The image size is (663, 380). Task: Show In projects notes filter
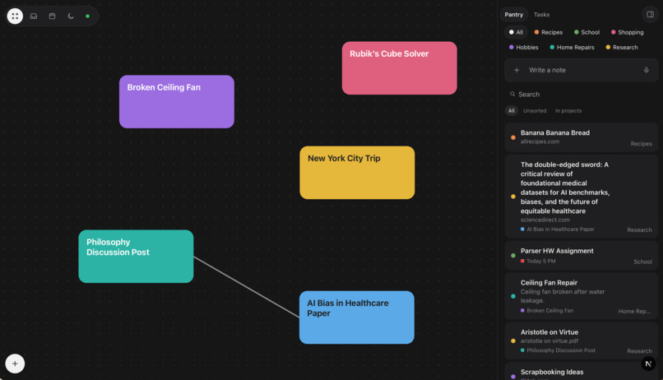(568, 111)
